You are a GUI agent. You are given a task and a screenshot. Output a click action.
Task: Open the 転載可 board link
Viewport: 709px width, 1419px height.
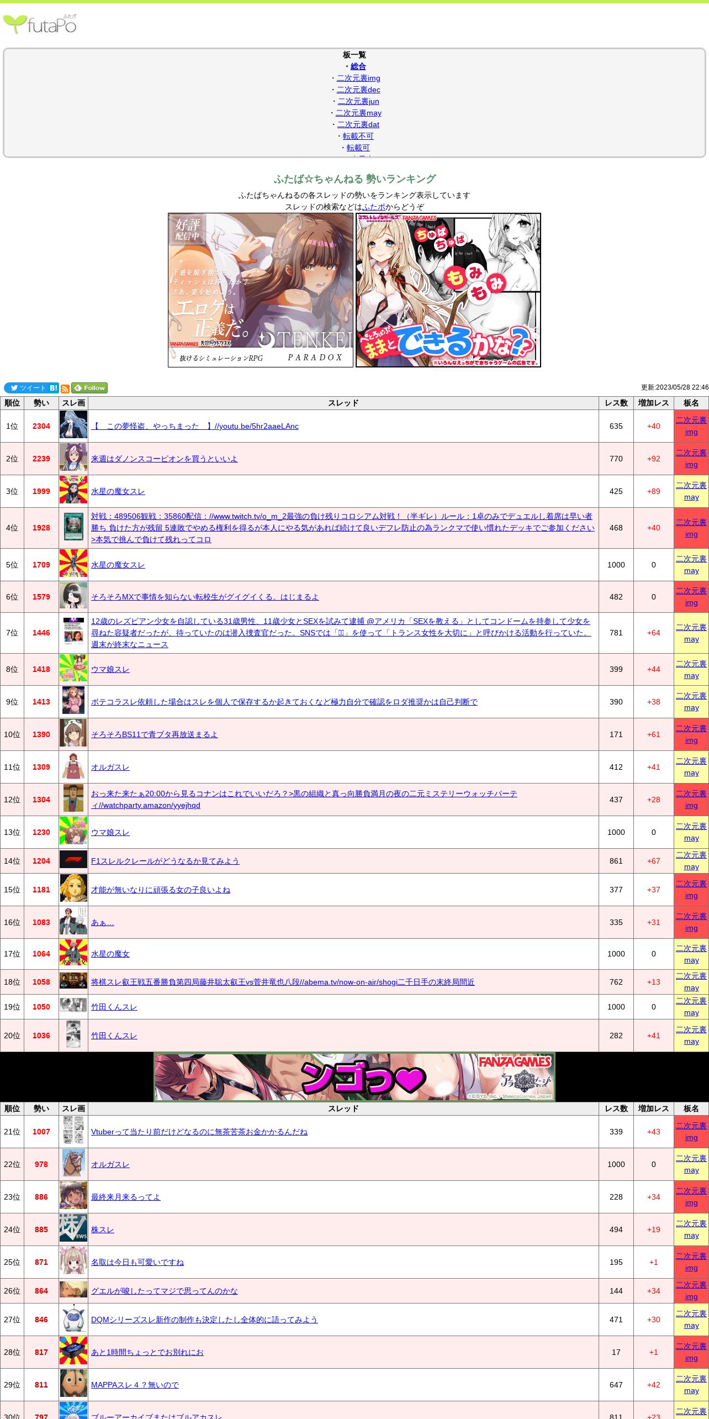pyautogui.click(x=358, y=148)
